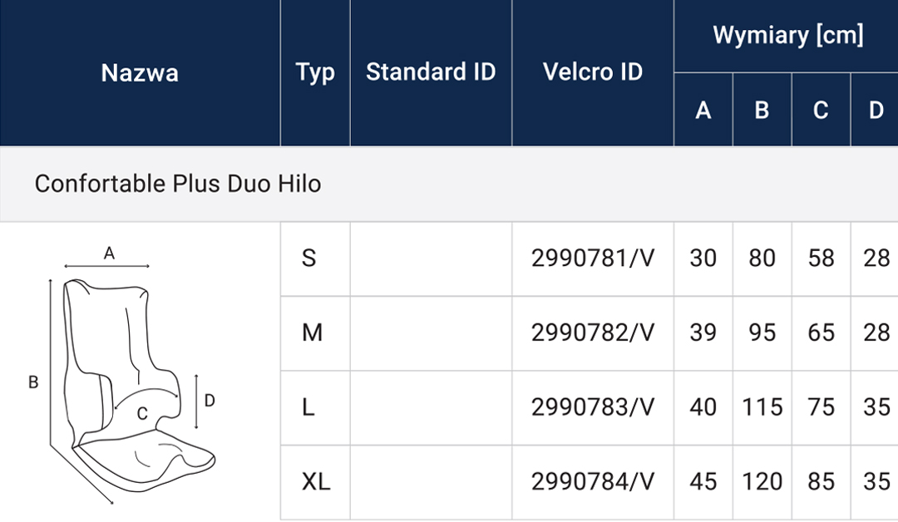Click the Wymiary [cm] header
This screenshot has height=522, width=898.
click(x=787, y=36)
